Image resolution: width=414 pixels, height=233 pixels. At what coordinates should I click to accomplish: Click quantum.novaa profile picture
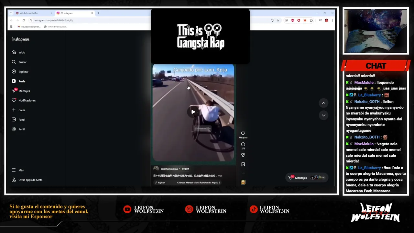click(x=156, y=169)
